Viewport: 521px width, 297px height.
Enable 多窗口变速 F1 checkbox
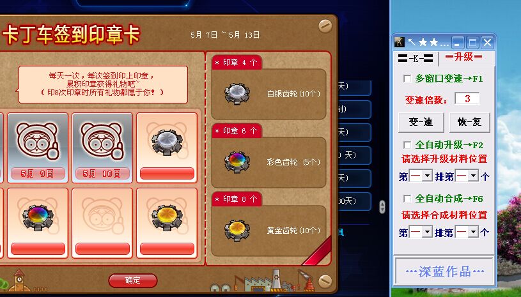[407, 79]
